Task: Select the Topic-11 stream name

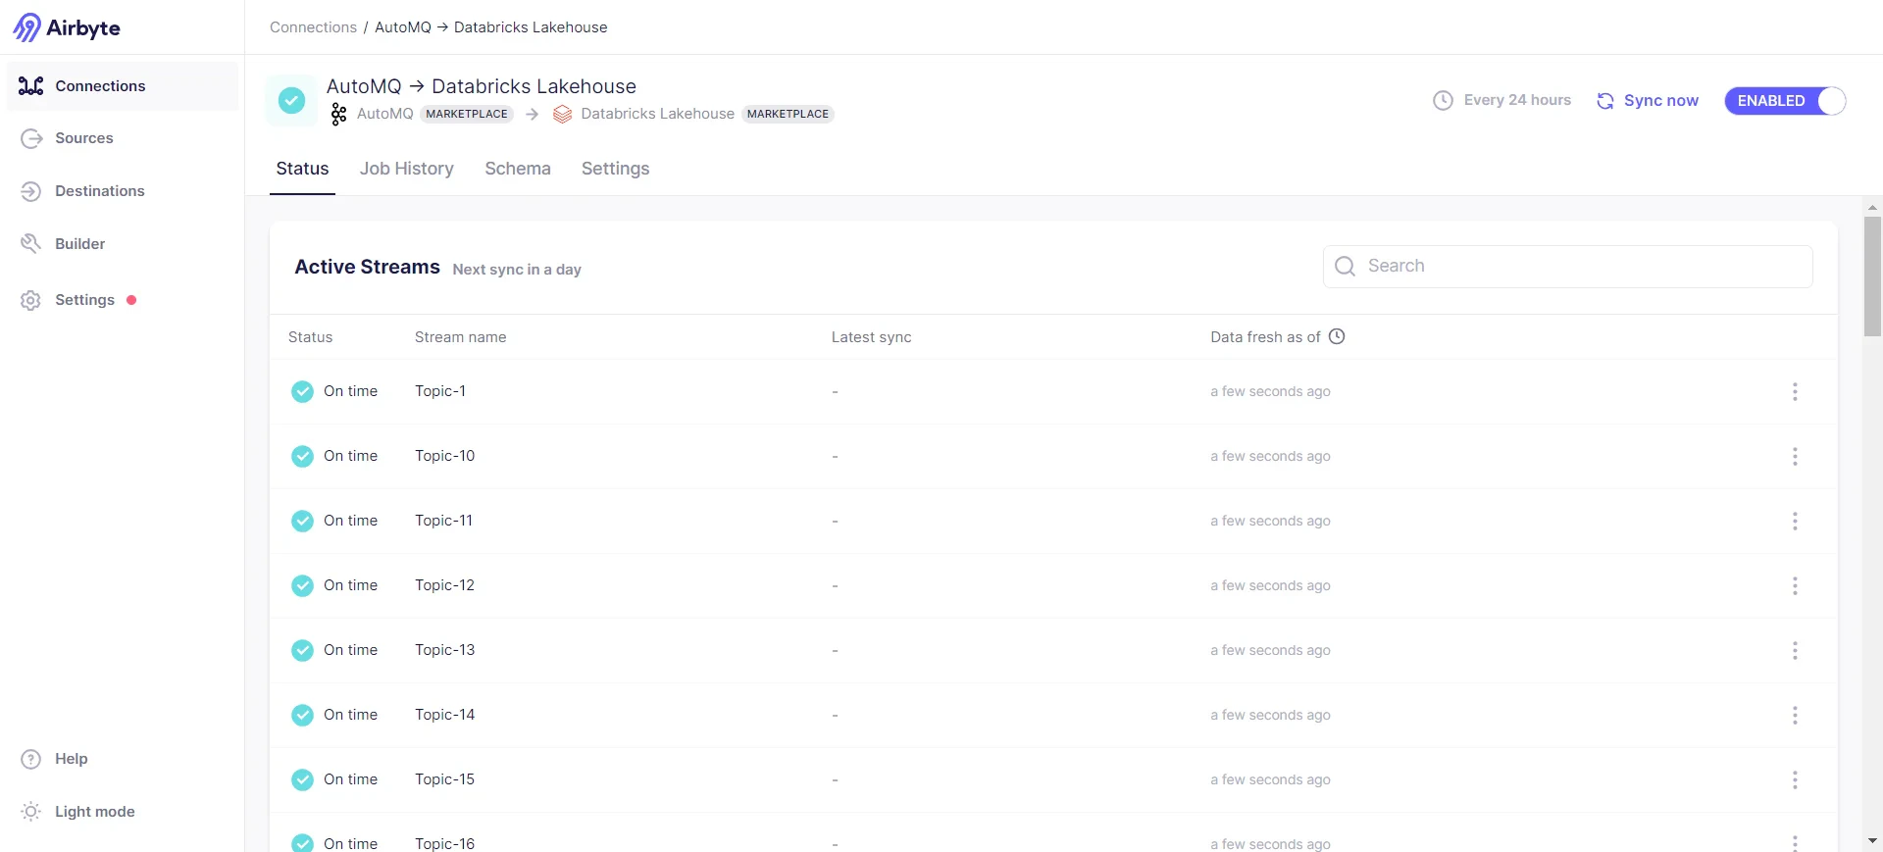Action: tap(443, 521)
